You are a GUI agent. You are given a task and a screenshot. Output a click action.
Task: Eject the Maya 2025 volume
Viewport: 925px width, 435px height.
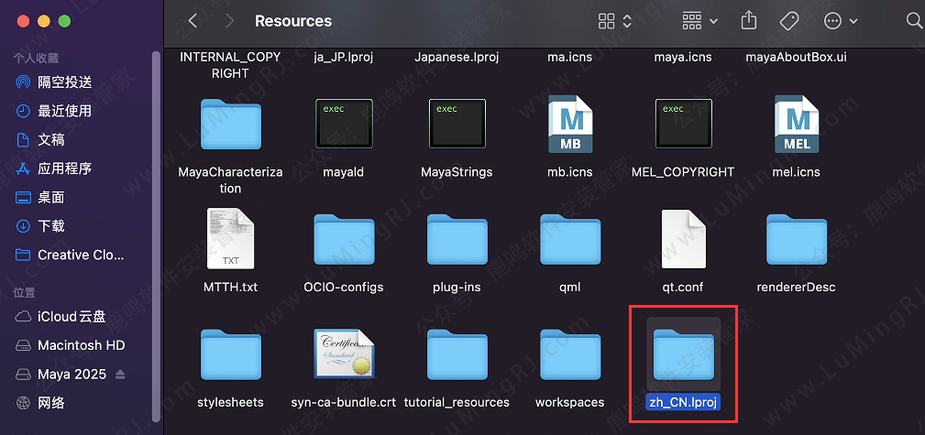[120, 375]
